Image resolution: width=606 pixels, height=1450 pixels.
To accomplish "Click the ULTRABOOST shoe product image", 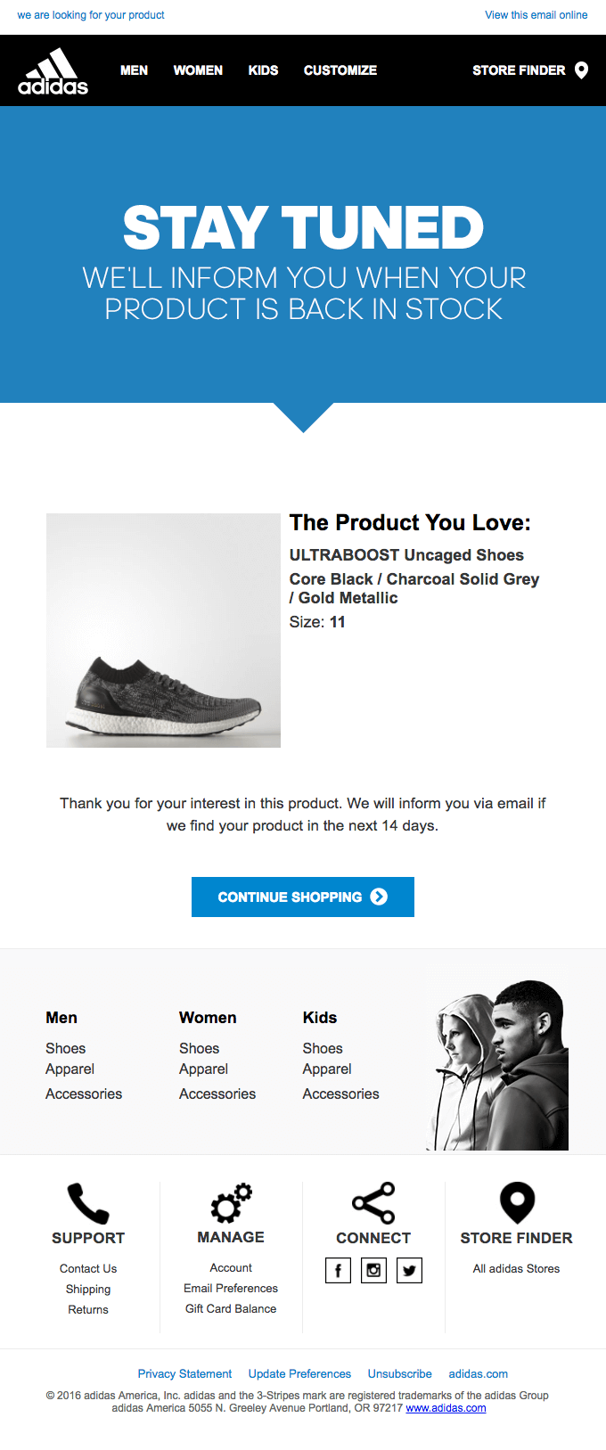I will 163,630.
